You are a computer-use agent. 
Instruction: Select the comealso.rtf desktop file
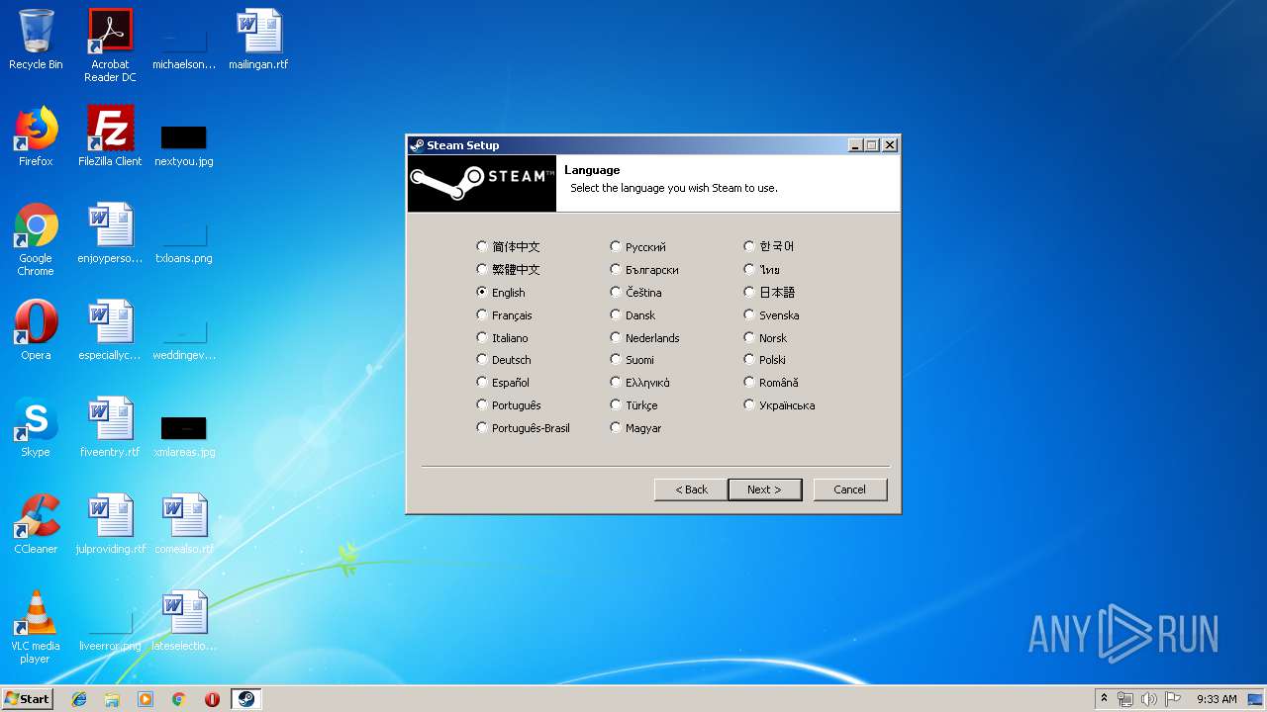coord(184,524)
